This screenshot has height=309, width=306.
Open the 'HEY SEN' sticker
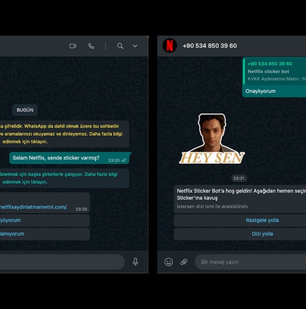coord(212,139)
